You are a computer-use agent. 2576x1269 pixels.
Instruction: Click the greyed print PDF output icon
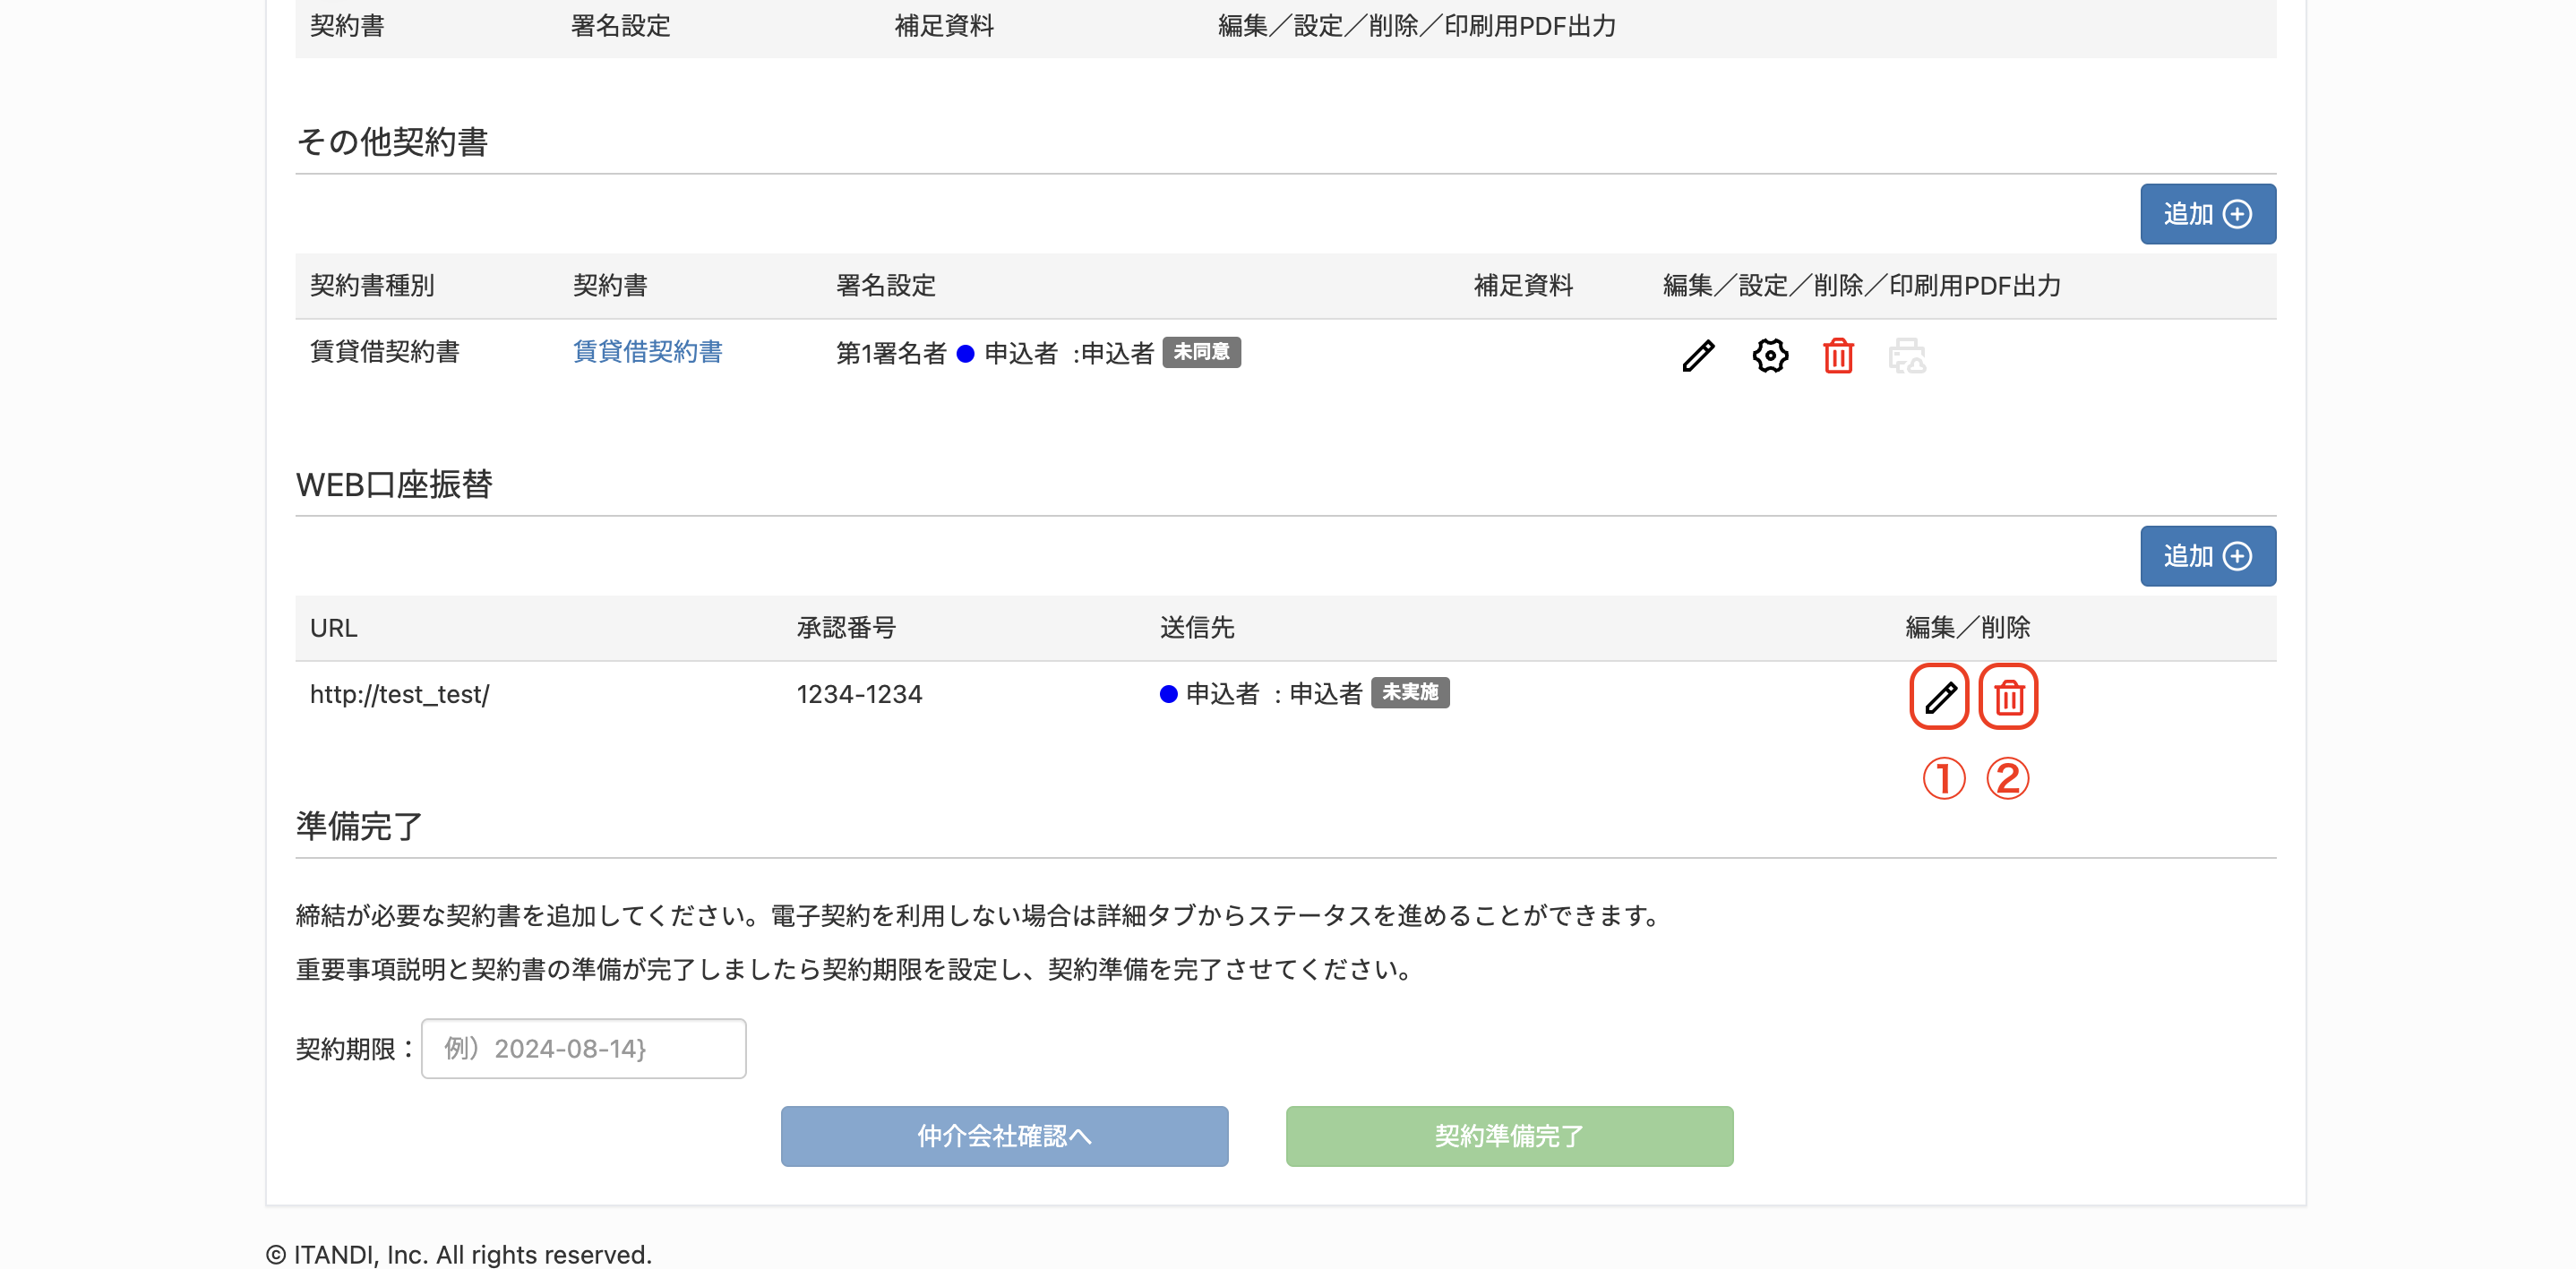click(x=1907, y=355)
